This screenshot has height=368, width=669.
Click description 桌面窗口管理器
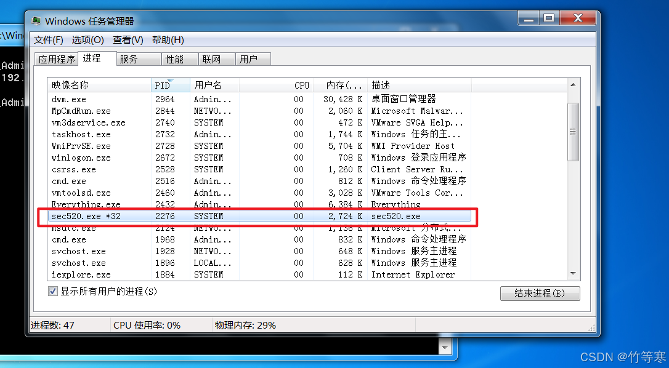click(x=403, y=99)
